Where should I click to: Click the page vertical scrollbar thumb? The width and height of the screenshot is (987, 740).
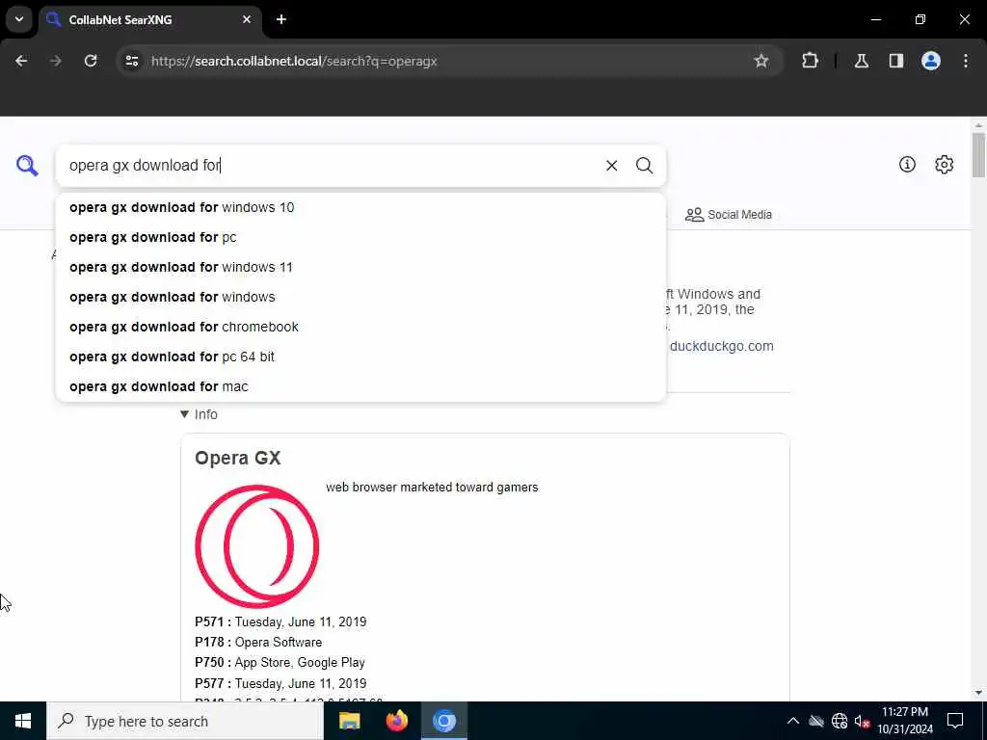(x=977, y=155)
